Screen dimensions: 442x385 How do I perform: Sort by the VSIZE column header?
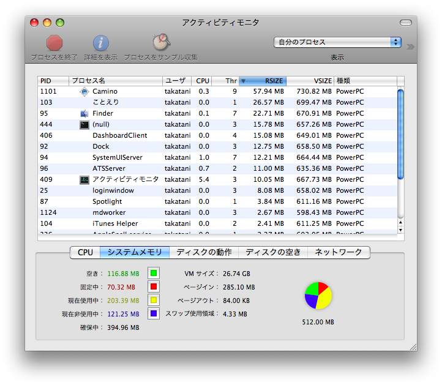[x=310, y=81]
